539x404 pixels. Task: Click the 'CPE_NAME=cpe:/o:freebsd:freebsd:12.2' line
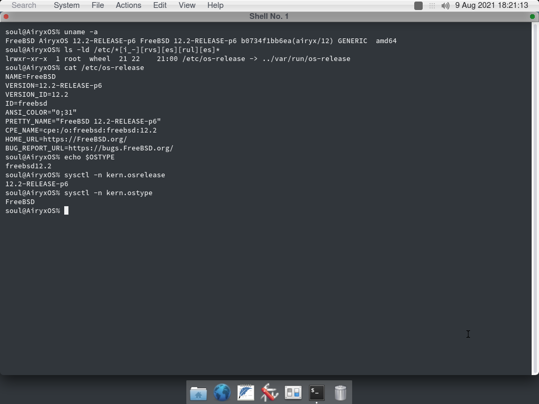[81, 130]
